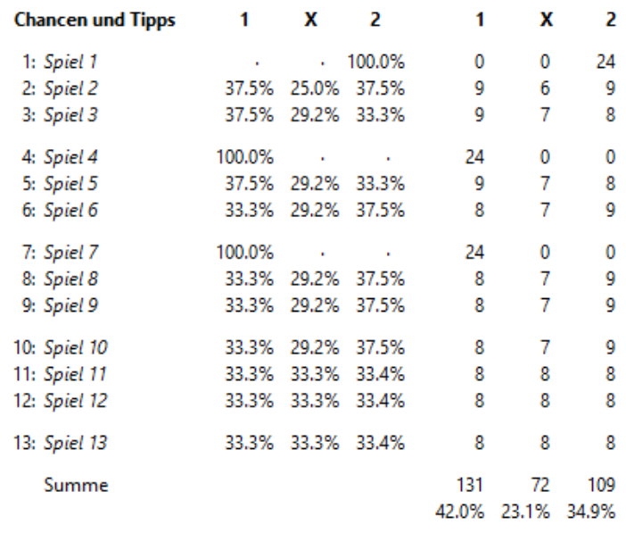Click the 100.0% value for Spiel 4
This screenshot has height=533, width=626.
coord(244,157)
